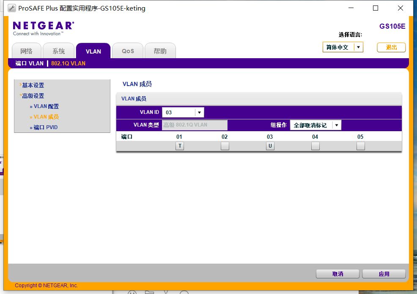Toggle port 04 membership box
Image resolution: width=417 pixels, height=294 pixels.
pos(315,146)
